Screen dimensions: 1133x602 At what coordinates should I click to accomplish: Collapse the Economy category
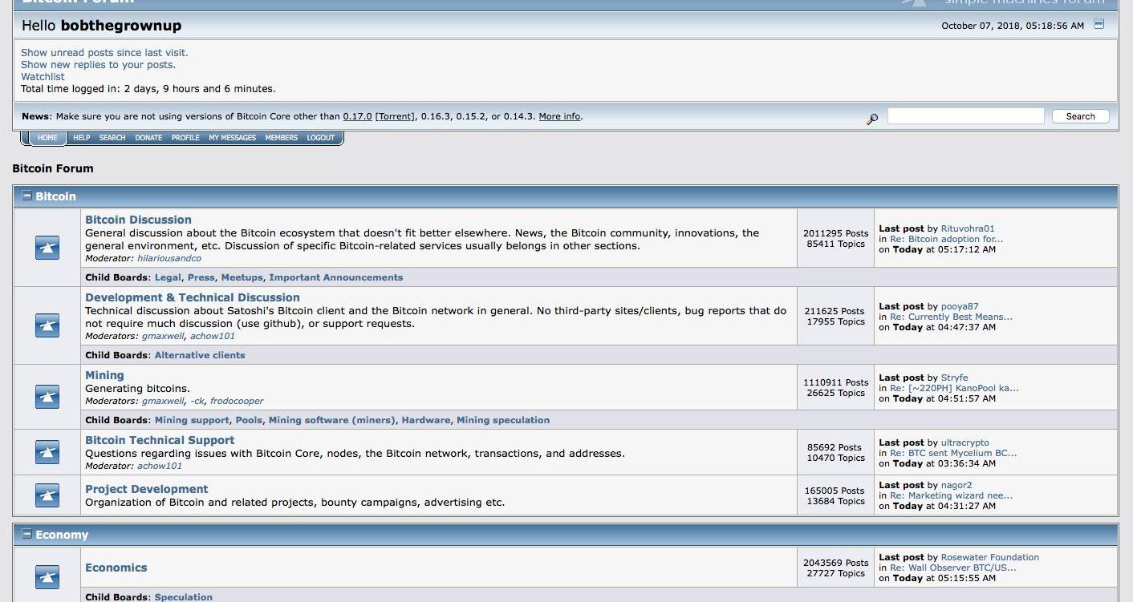coord(26,534)
